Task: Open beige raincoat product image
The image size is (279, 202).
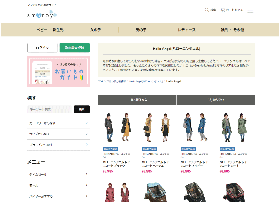Action: click(157, 127)
